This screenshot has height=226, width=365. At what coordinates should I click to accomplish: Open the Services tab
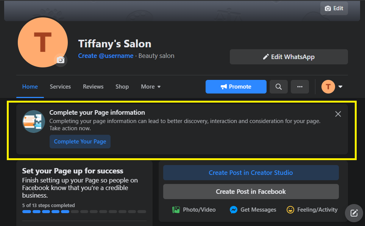tap(60, 87)
